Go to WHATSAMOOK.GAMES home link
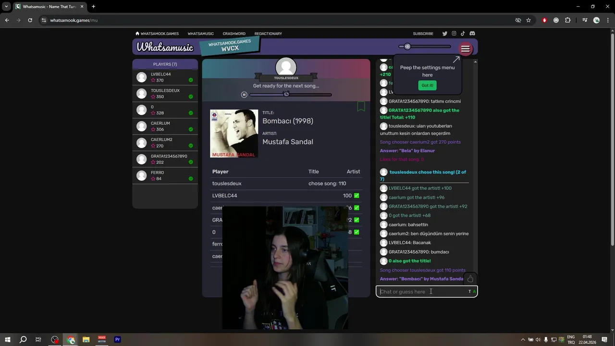This screenshot has width=615, height=346. point(157,34)
